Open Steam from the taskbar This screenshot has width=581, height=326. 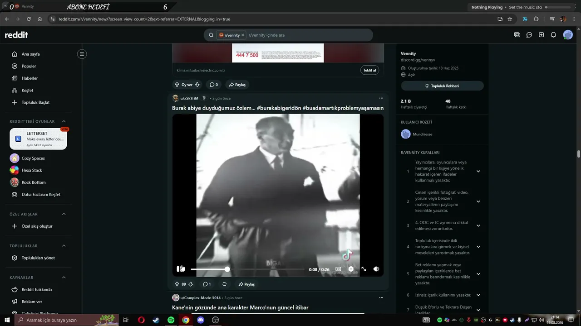[156, 320]
